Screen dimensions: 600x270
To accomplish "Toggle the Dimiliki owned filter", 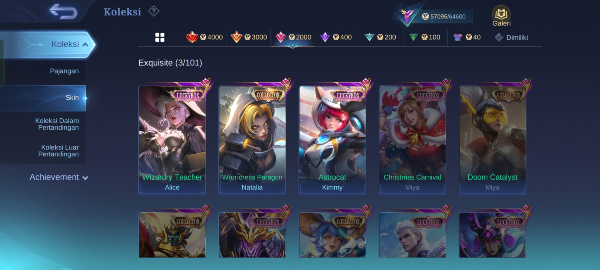I will [x=511, y=37].
